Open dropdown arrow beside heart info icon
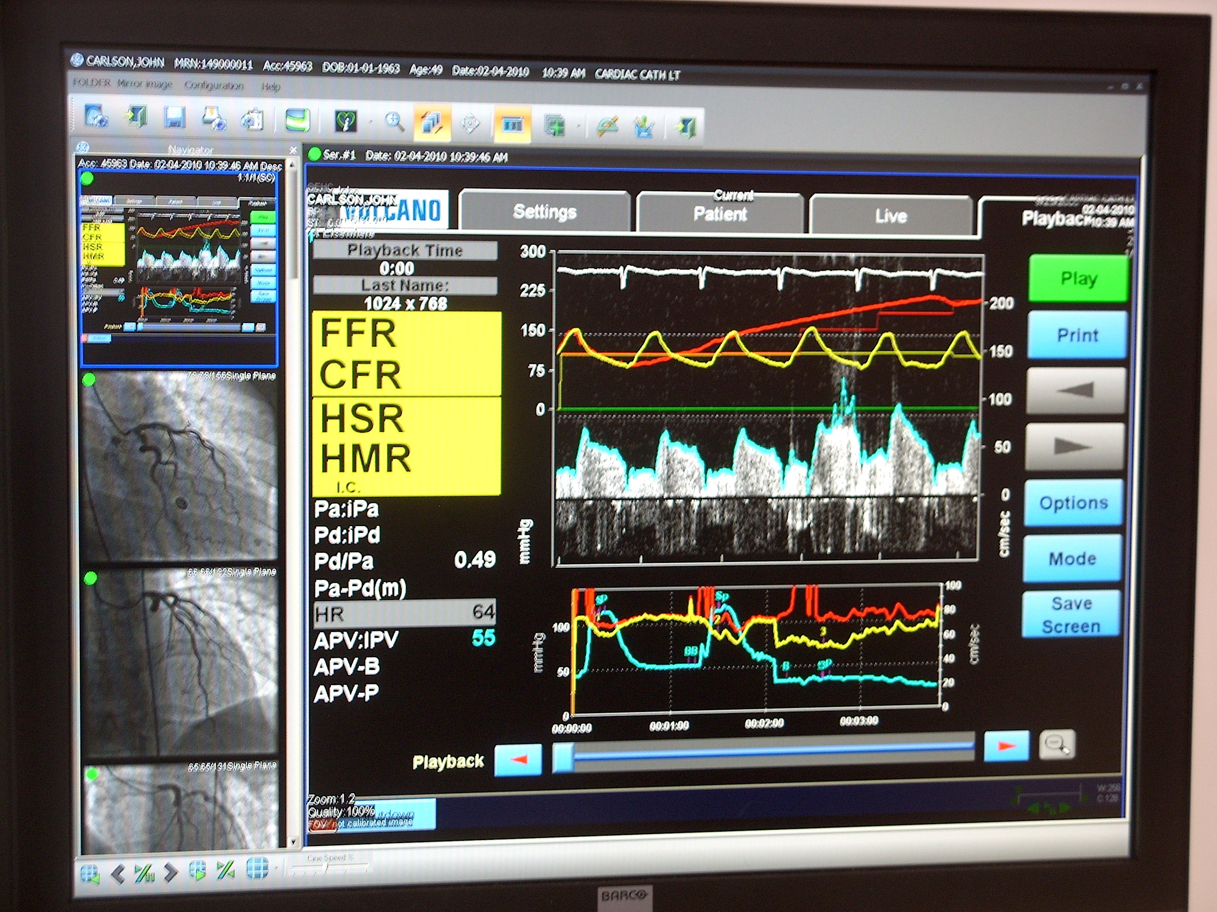 370,122
